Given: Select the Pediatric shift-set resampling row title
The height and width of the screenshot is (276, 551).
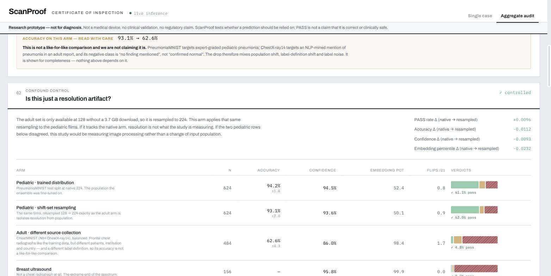Looking at the screenshot, I should tap(46, 208).
